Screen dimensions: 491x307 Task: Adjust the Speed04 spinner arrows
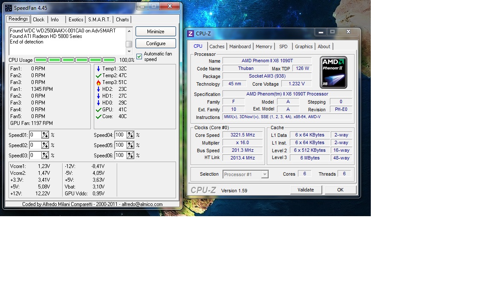tap(130, 135)
